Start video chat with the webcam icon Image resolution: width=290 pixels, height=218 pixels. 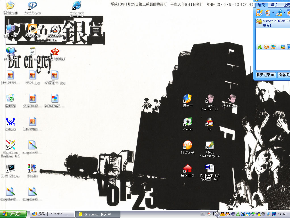coord(268,13)
